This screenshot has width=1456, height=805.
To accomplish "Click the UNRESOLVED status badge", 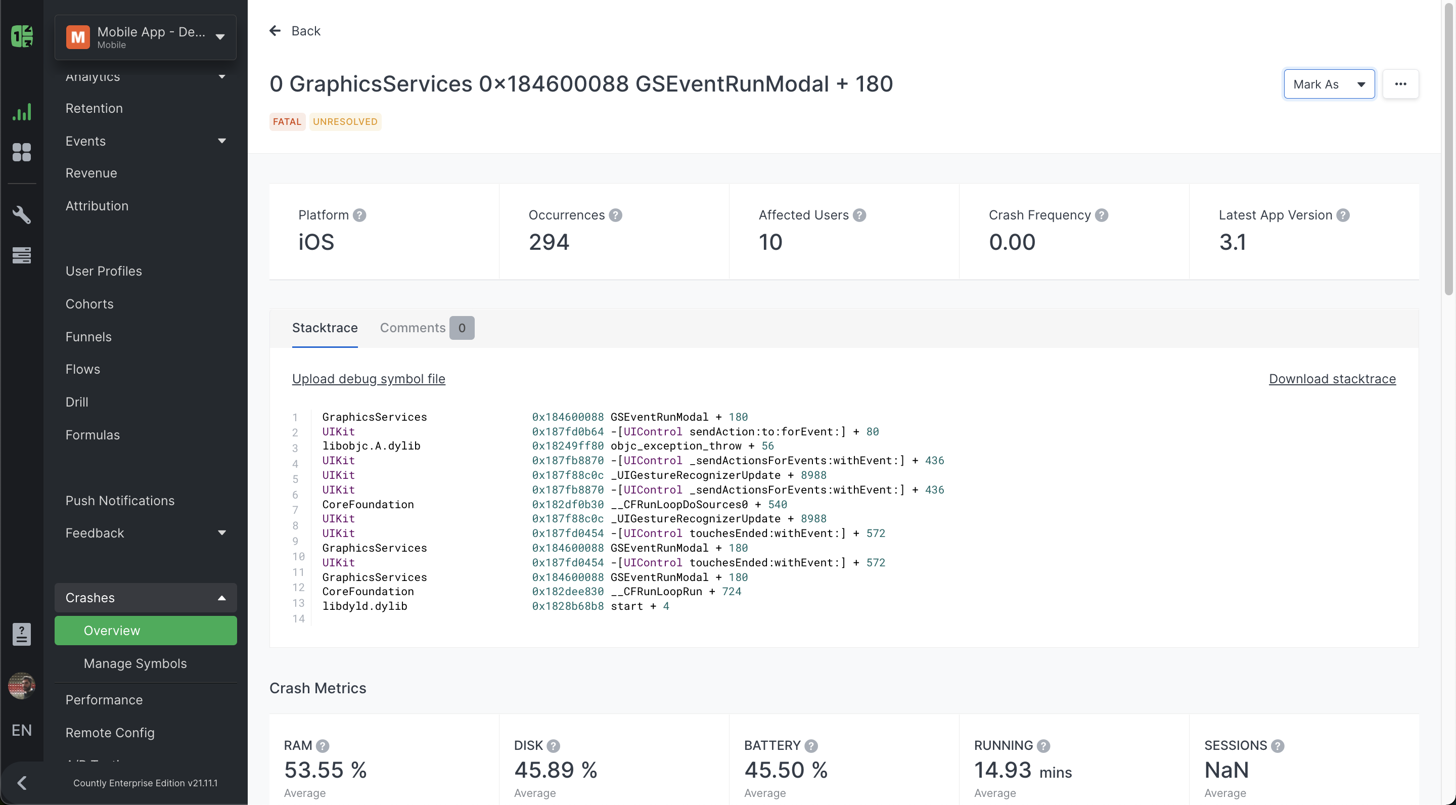I will click(345, 121).
